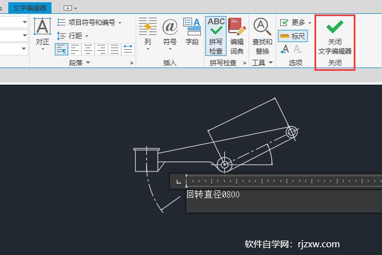
Task: Click inside the text 回转直径0800
Action: click(213, 194)
